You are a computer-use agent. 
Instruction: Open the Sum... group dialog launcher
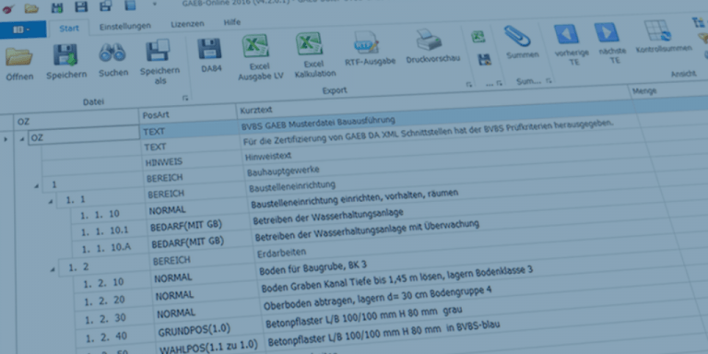point(549,81)
